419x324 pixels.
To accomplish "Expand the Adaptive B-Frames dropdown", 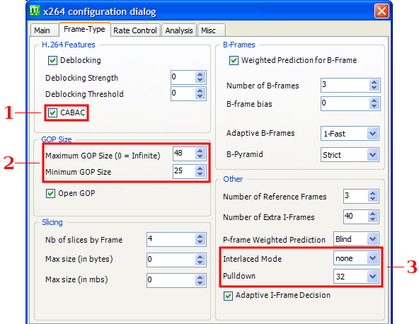I will (373, 133).
